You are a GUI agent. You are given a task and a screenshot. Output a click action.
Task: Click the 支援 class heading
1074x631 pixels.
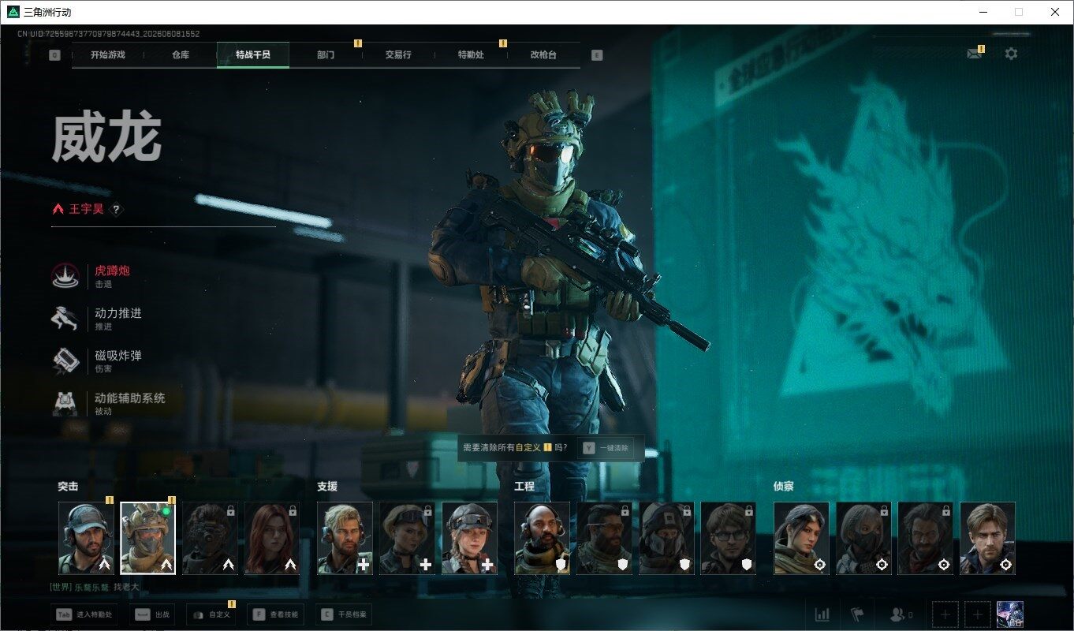click(x=327, y=486)
